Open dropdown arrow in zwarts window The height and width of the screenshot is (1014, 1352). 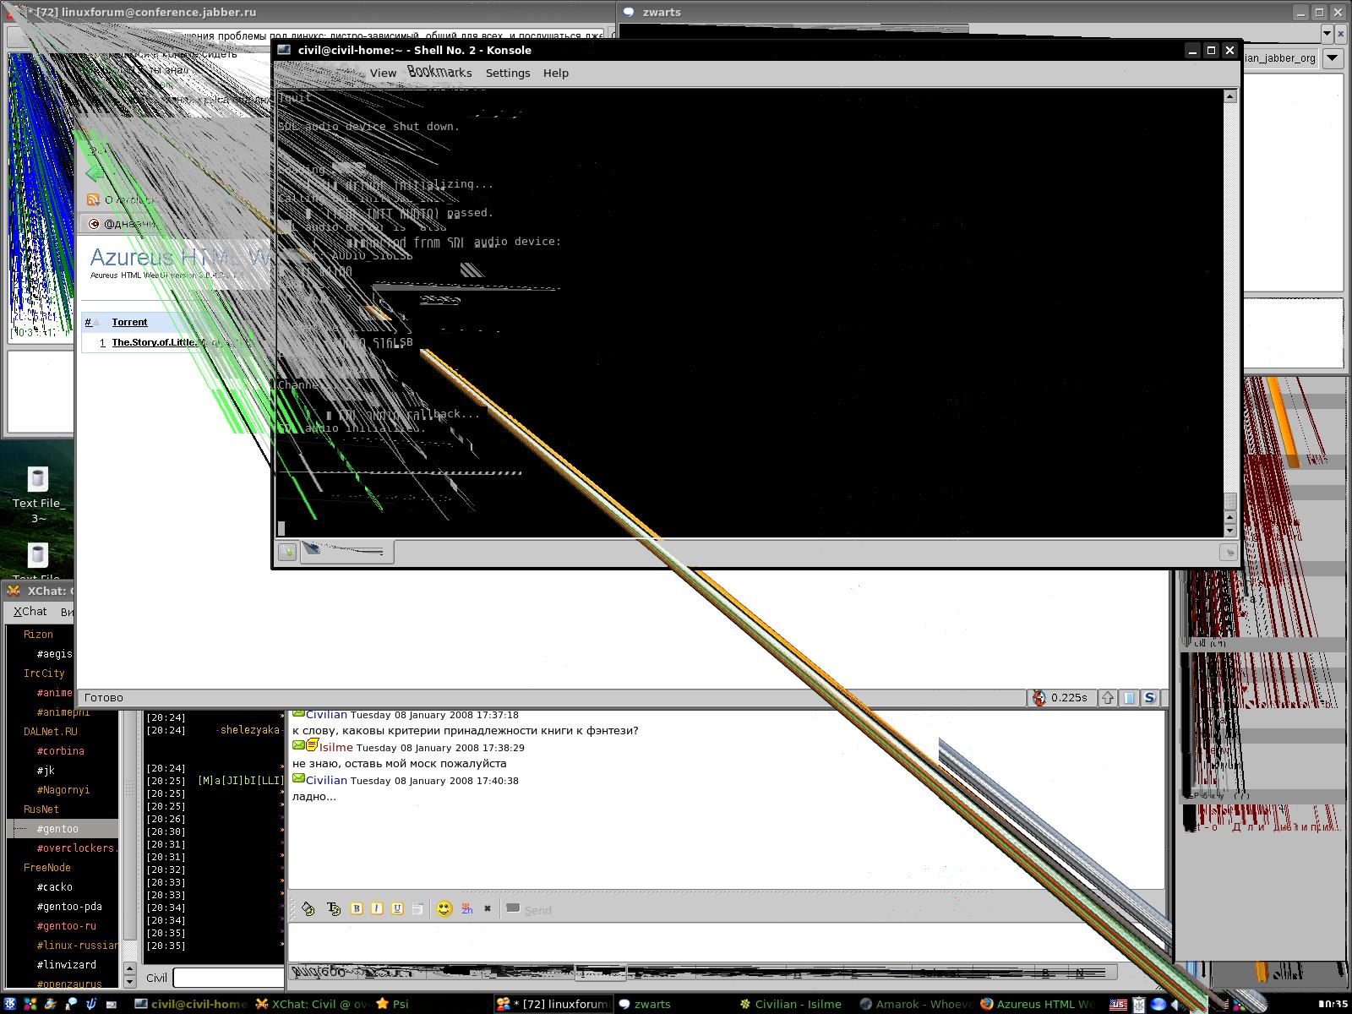(x=1332, y=58)
